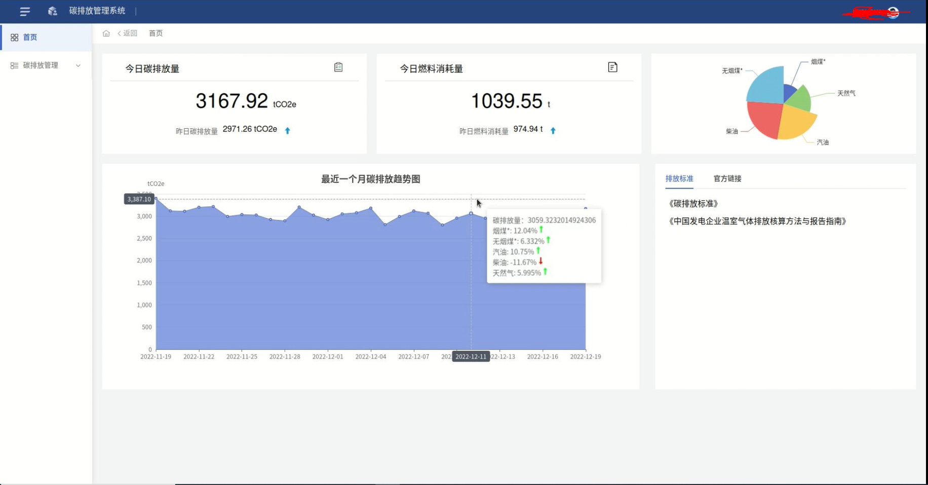Collapse sidebar using the hamburger menu icon
928x485 pixels.
(25, 11)
